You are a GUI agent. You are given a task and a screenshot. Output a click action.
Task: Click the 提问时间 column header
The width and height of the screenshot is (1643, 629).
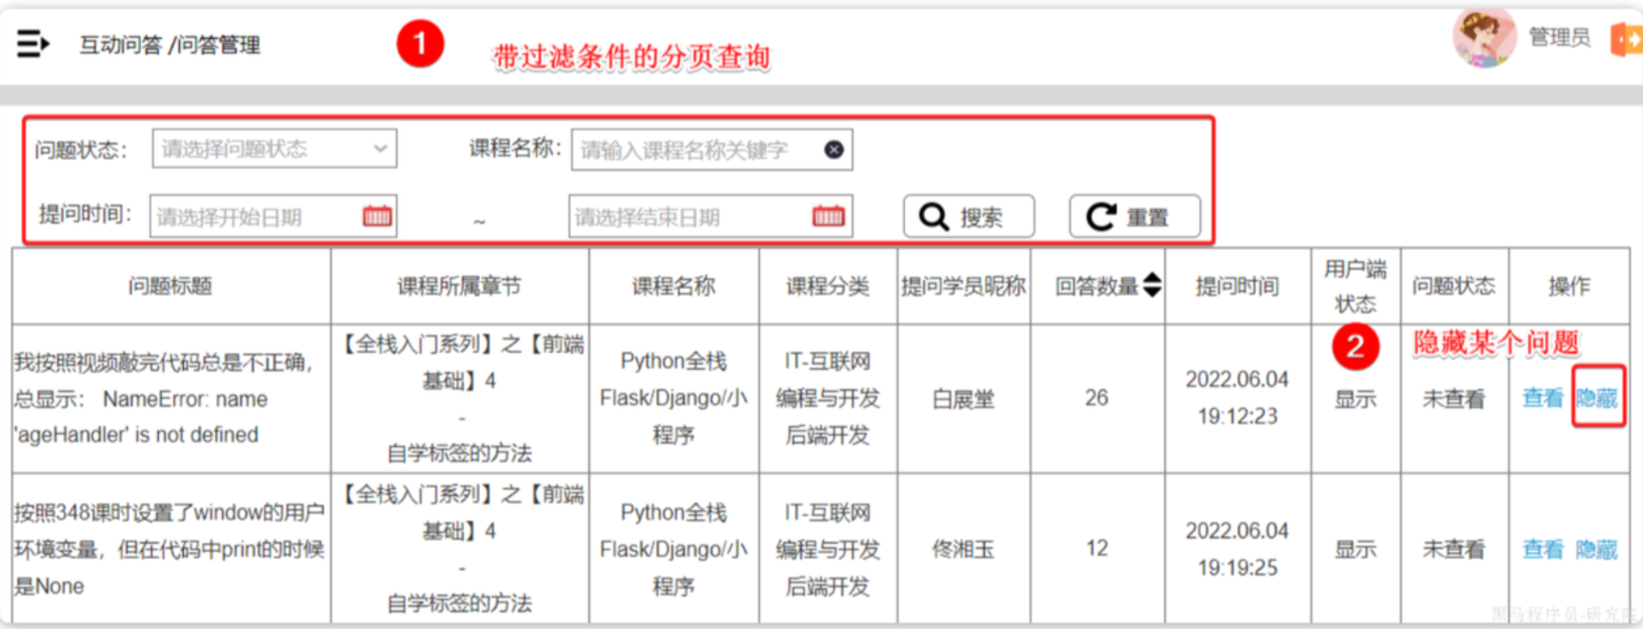1237,285
